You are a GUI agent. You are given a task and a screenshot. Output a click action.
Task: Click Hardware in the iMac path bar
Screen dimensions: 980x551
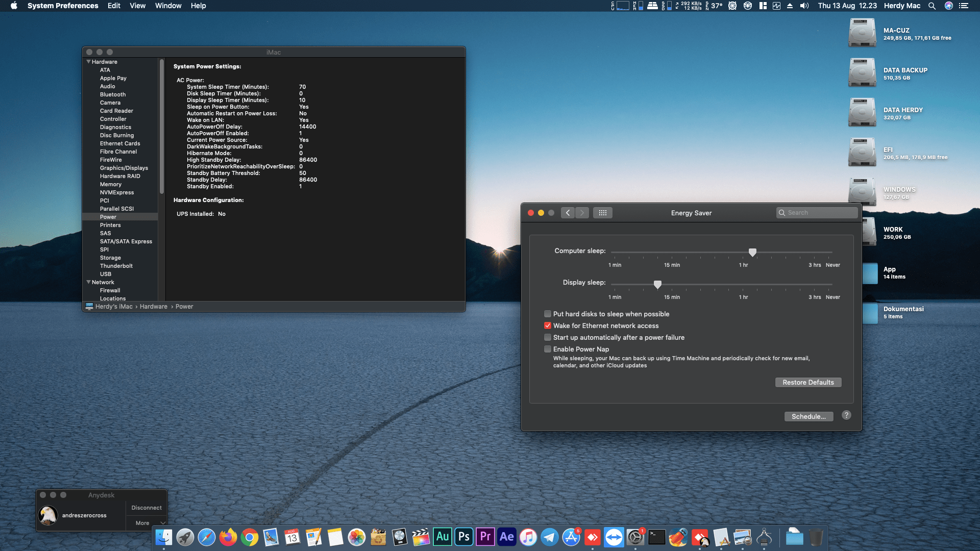154,307
